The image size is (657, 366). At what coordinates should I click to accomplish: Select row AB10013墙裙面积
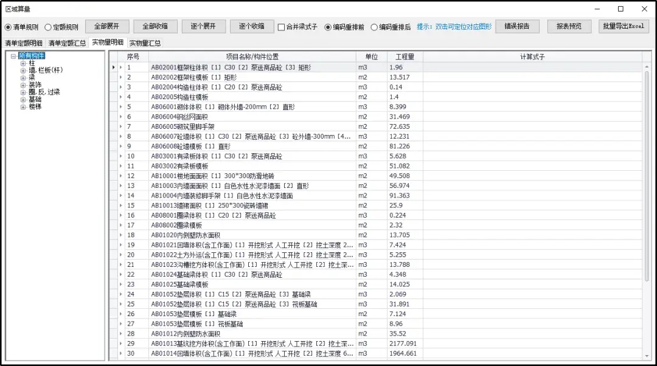pos(380,205)
